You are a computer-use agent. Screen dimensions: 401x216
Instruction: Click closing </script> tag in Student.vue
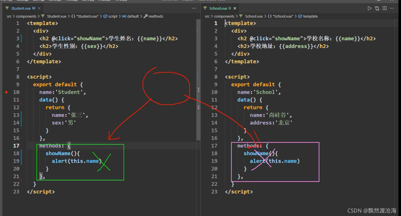(41, 192)
